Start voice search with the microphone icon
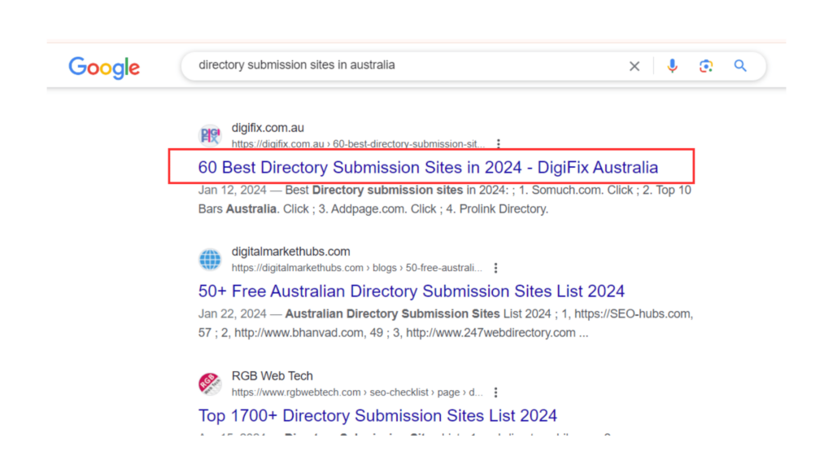 pyautogui.click(x=672, y=66)
